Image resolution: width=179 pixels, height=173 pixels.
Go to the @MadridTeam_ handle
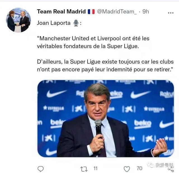tap(117, 11)
